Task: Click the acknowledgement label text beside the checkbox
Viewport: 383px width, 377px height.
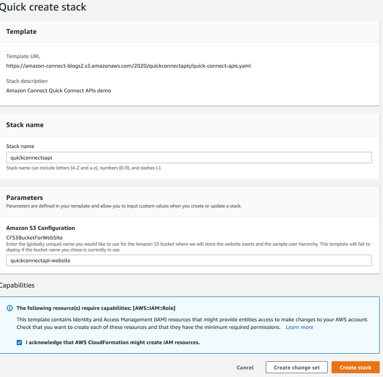Action: (x=112, y=343)
